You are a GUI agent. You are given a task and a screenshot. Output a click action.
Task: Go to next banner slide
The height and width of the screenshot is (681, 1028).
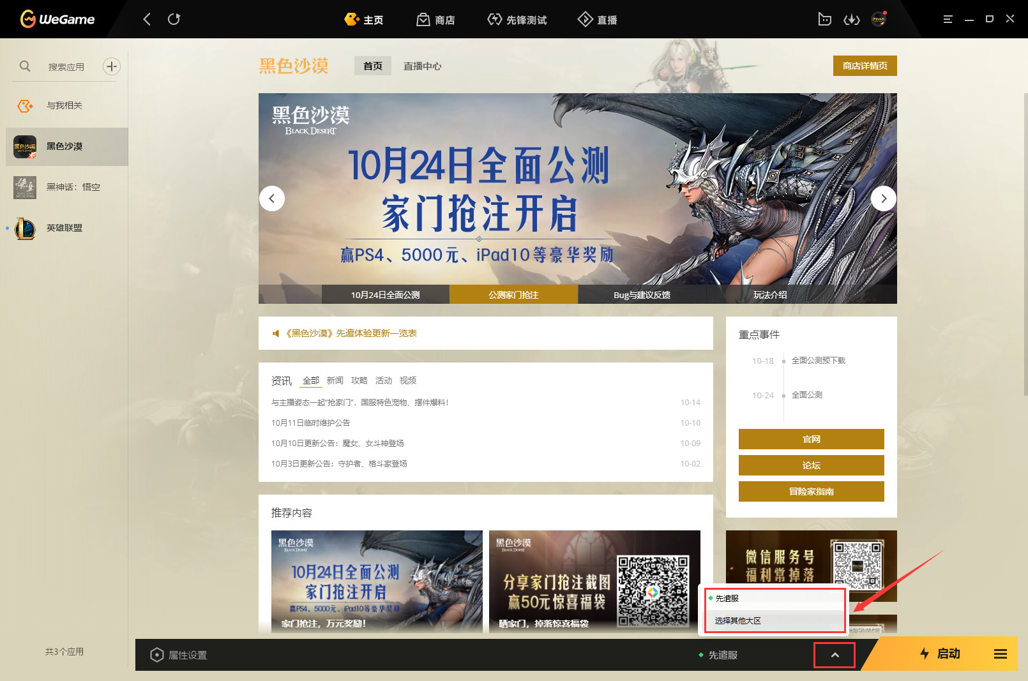pyautogui.click(x=883, y=198)
